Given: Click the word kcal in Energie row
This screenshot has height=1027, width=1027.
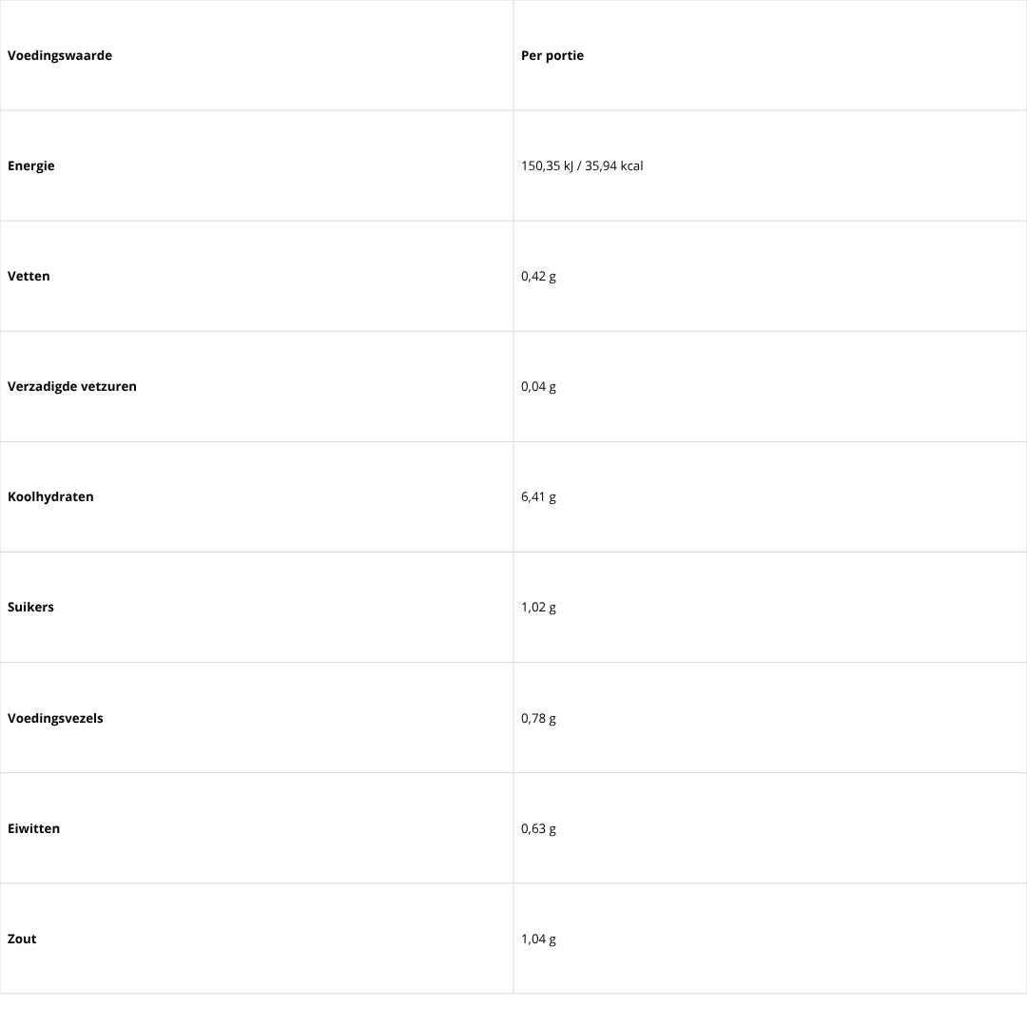Looking at the screenshot, I should coord(631,166).
